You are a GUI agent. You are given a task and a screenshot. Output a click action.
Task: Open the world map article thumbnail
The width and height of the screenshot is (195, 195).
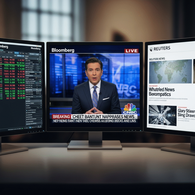[170, 71]
